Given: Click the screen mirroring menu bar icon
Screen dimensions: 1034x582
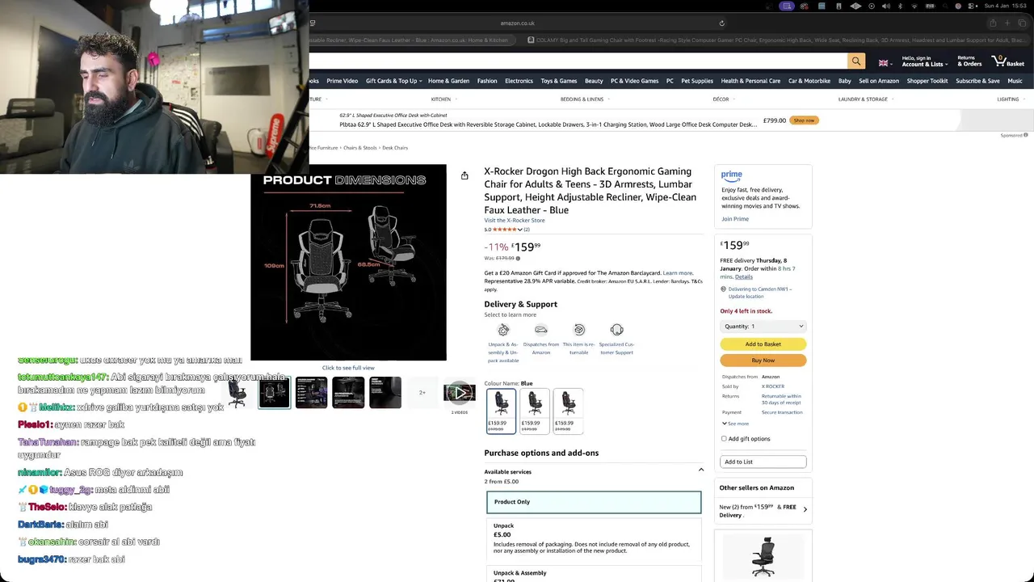Looking at the screenshot, I should [x=787, y=6].
